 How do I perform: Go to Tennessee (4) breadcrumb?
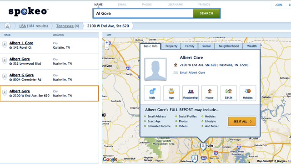[68, 26]
